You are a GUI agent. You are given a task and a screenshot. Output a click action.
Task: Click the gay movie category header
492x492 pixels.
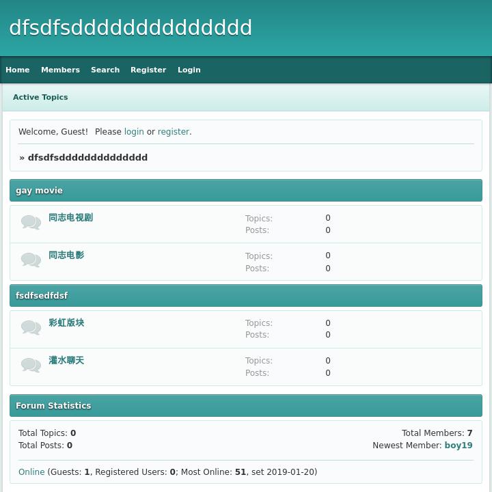point(39,191)
